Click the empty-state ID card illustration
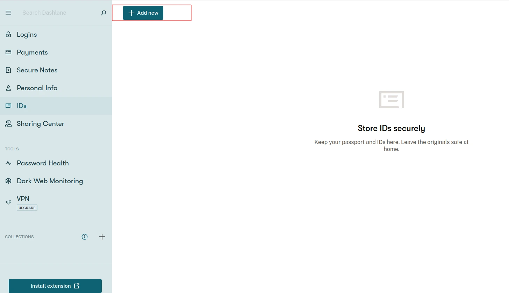The width and height of the screenshot is (509, 293). point(392,100)
